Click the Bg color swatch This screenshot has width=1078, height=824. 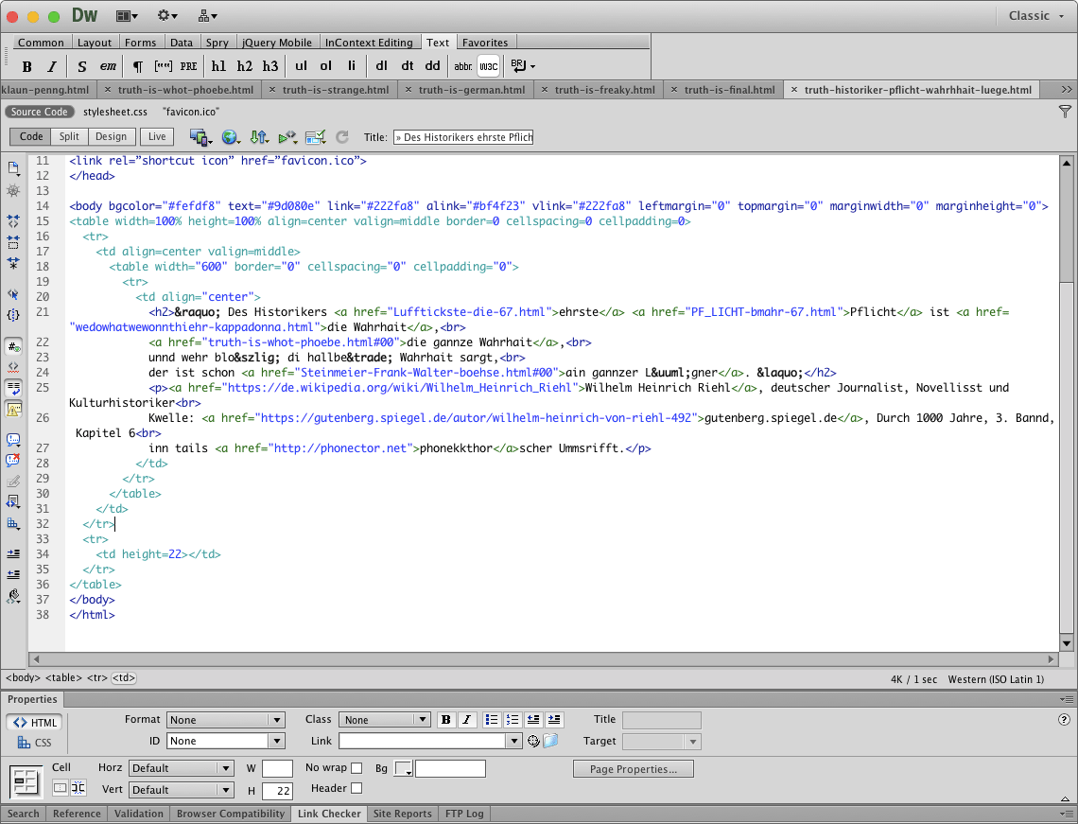click(404, 768)
